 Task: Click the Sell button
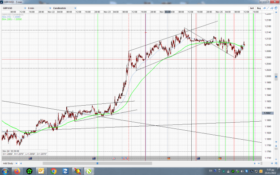(x=252, y=8)
